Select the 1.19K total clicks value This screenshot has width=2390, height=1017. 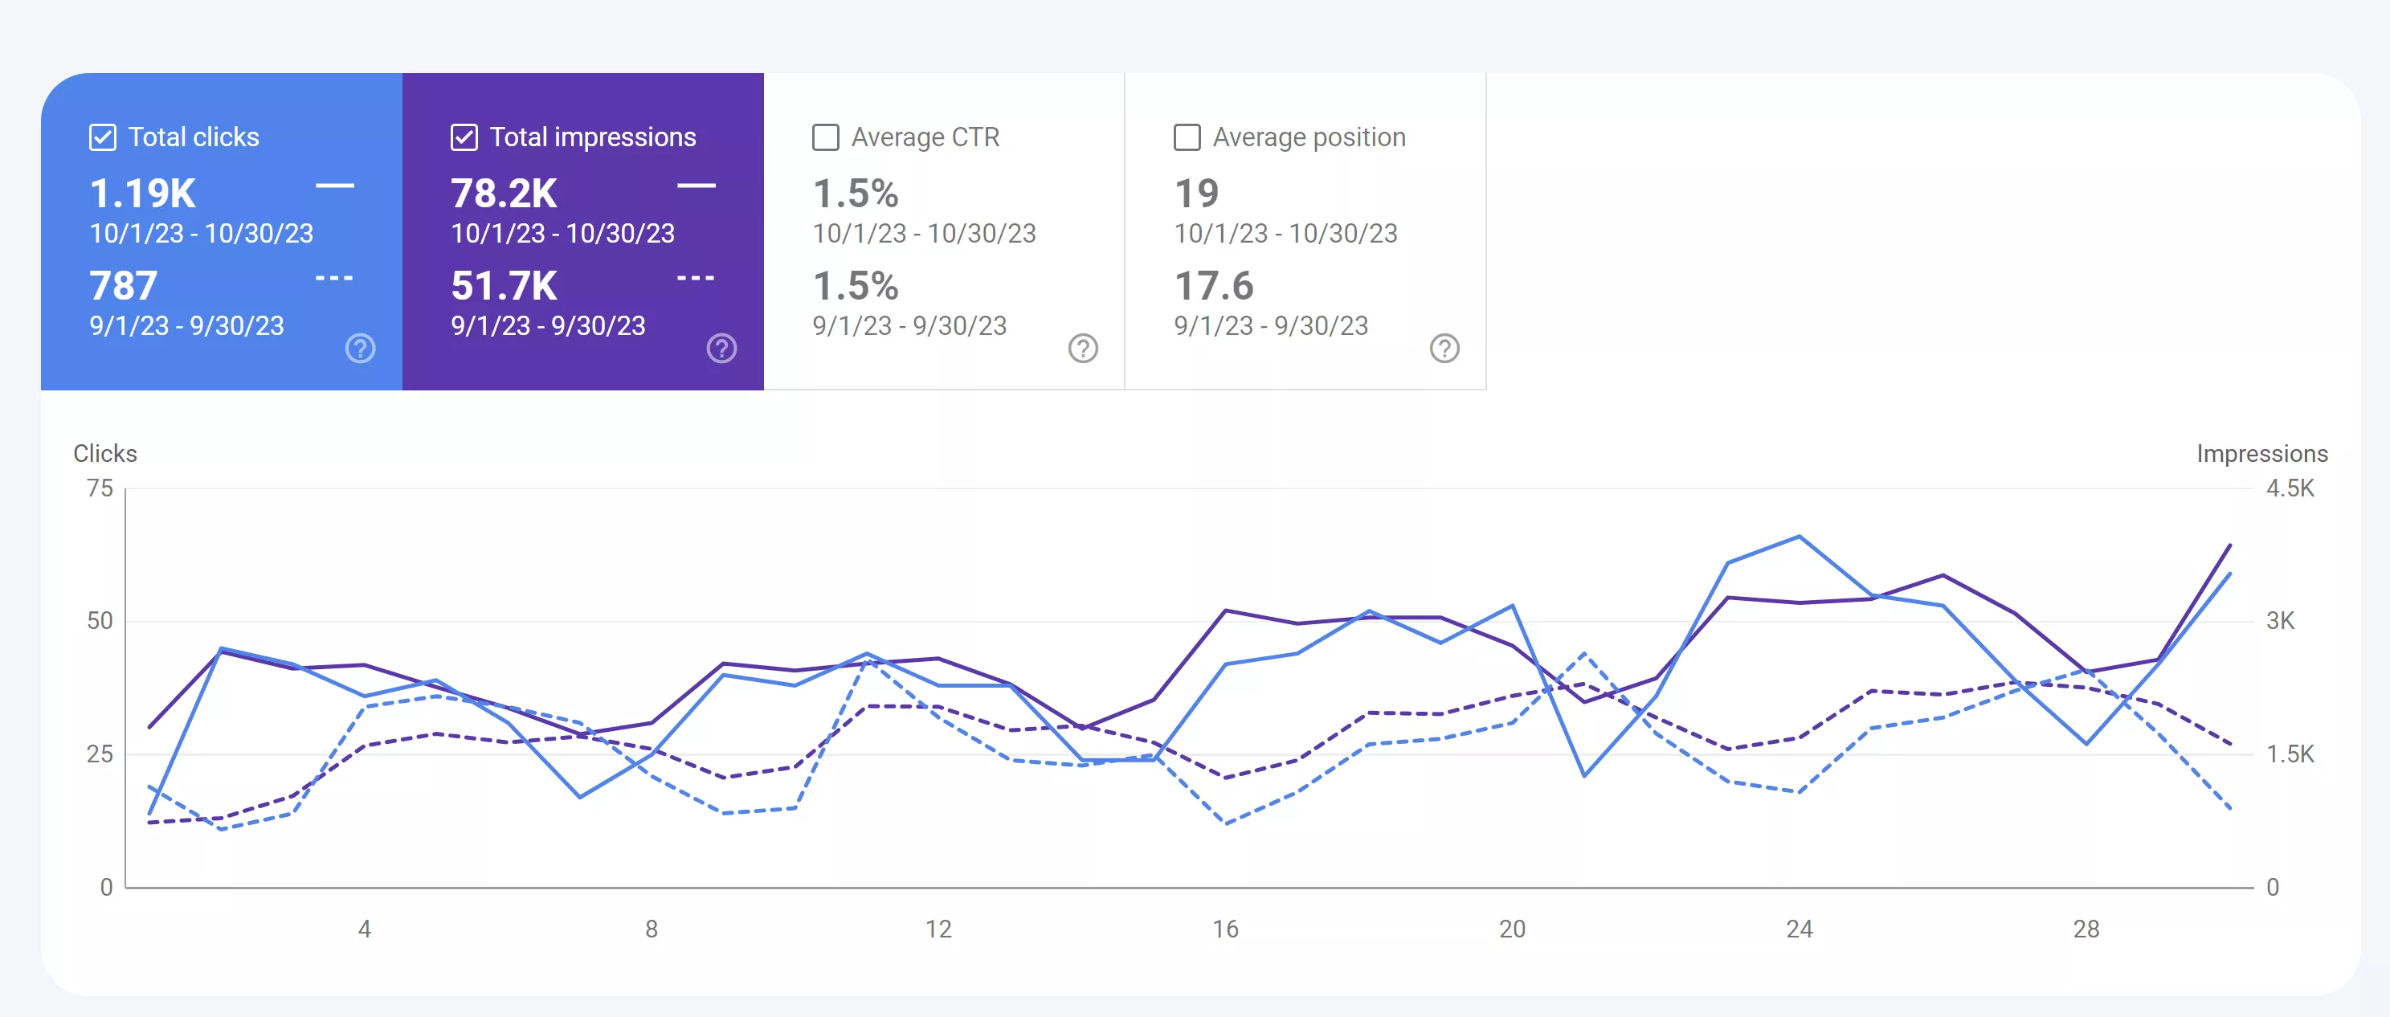click(x=143, y=193)
